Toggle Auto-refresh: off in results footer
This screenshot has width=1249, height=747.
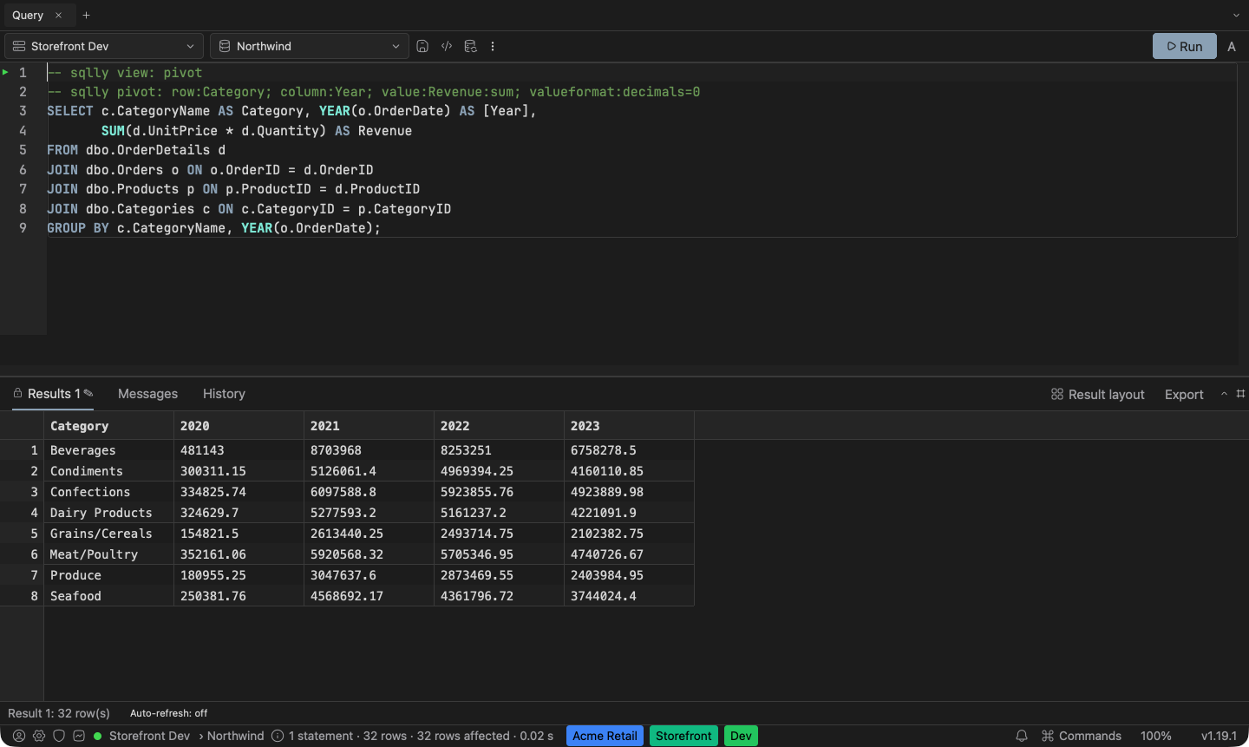168,713
